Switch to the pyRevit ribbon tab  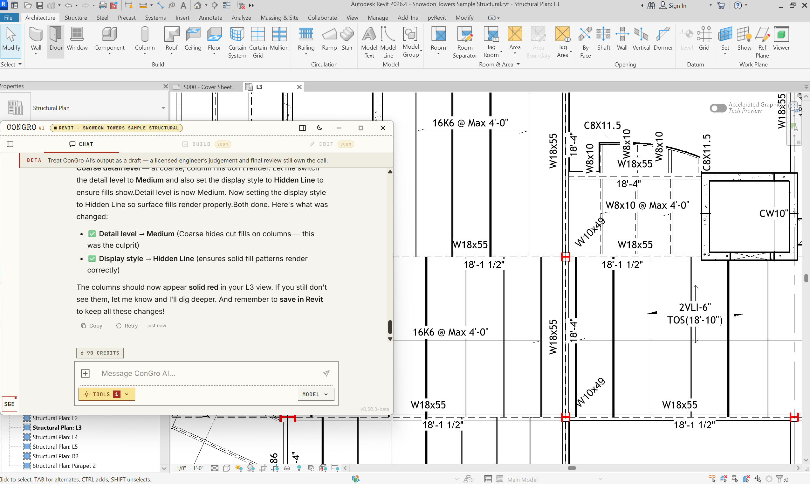pos(436,17)
